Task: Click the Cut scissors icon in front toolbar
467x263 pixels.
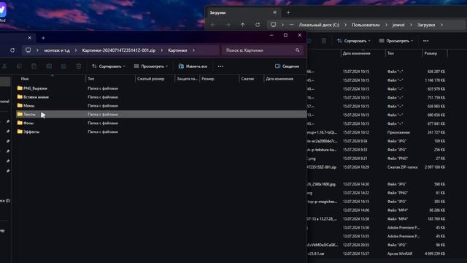Action: [4, 66]
